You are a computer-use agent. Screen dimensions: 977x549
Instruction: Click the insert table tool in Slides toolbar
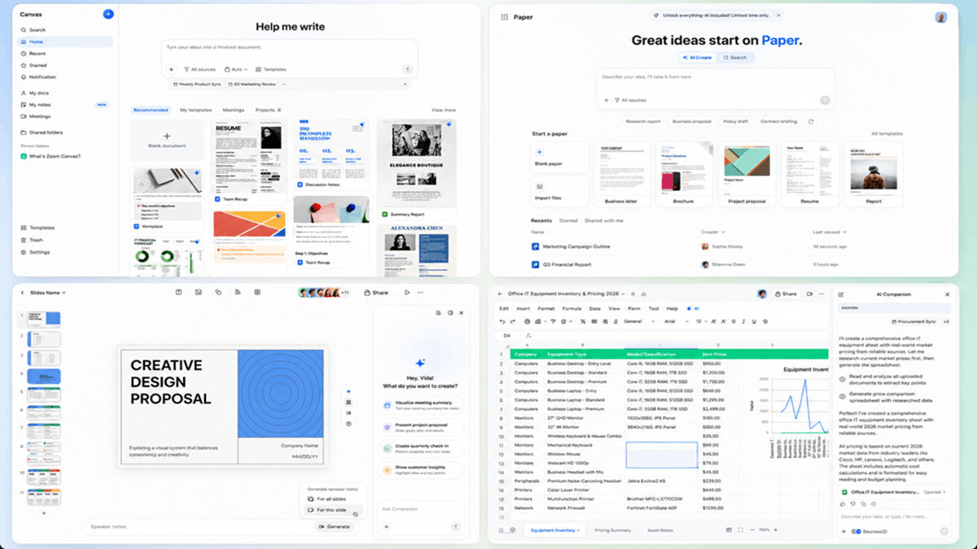pos(257,292)
